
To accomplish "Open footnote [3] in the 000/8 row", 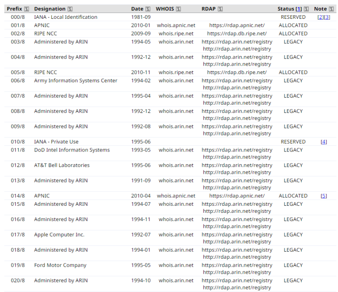I will point(327,17).
